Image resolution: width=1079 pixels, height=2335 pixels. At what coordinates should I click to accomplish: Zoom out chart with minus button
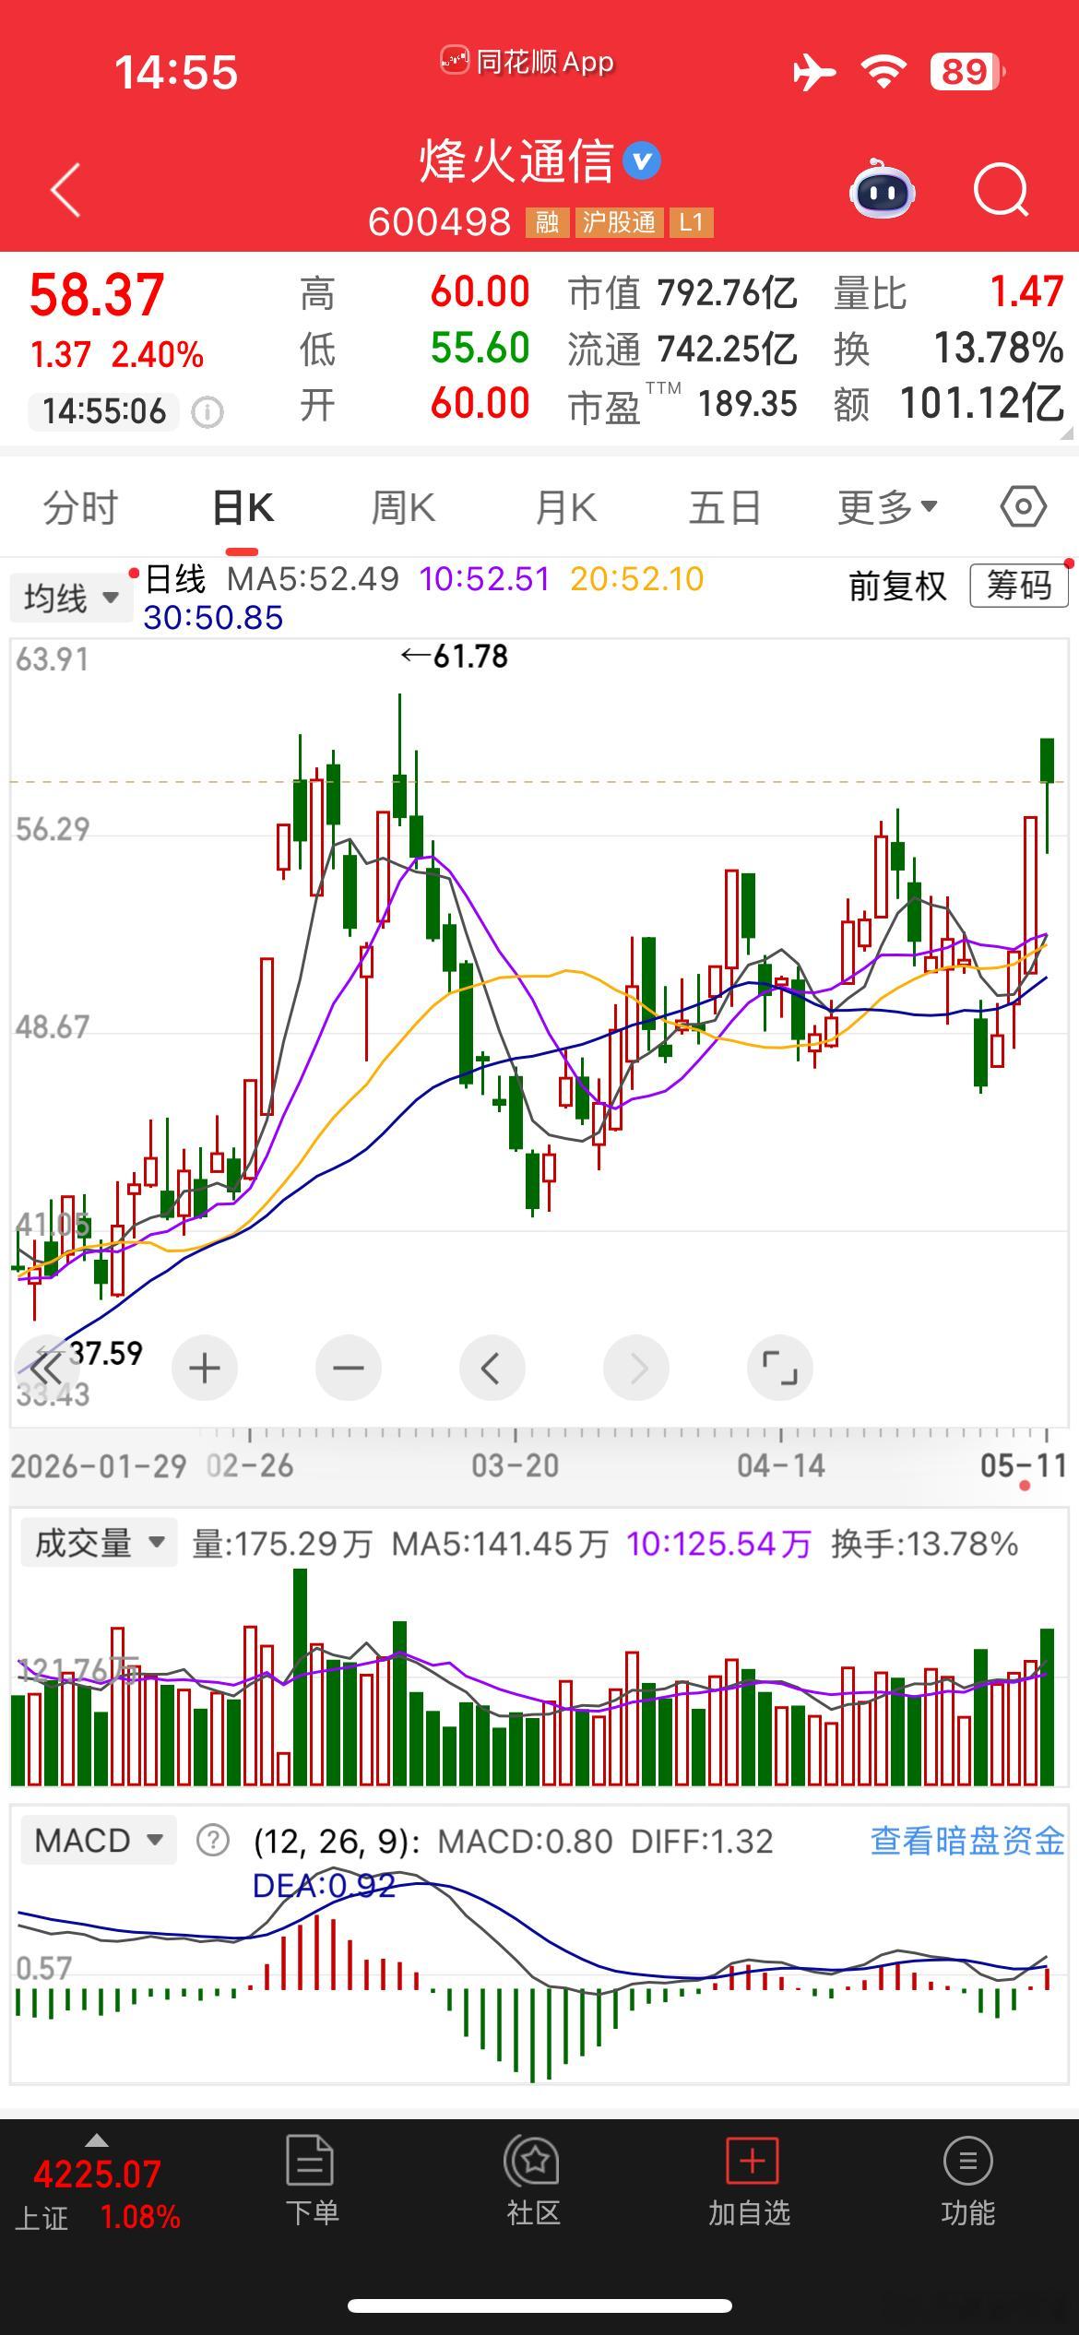coord(349,1368)
